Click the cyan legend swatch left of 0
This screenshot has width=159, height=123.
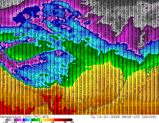tap(30, 120)
